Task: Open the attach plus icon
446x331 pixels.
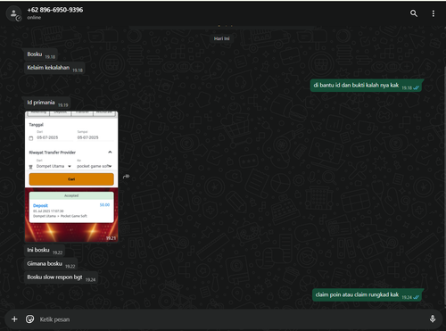Action: click(x=14, y=319)
